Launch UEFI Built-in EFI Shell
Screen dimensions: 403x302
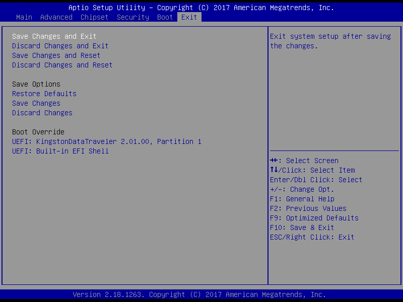point(60,151)
